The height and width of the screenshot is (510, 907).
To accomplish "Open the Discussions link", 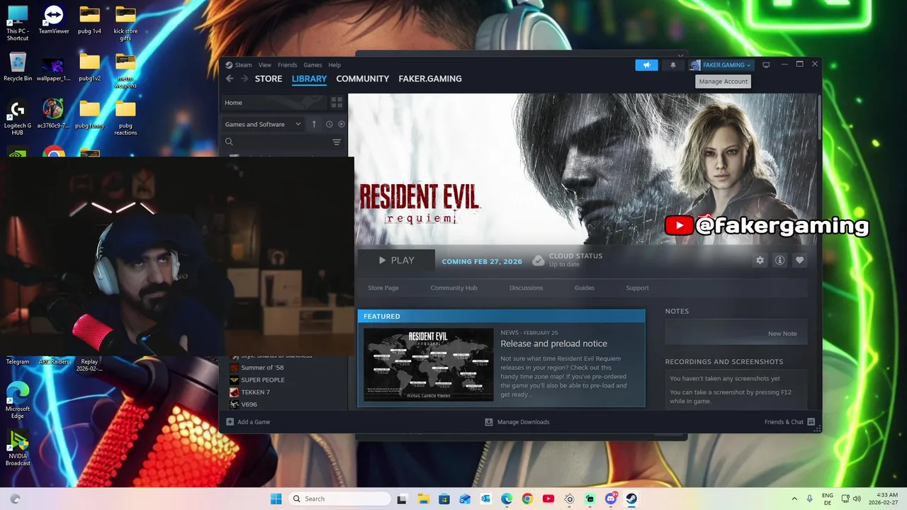I will pos(526,288).
